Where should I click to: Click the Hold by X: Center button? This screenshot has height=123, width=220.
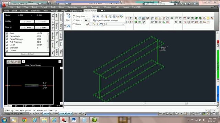tap(42, 22)
